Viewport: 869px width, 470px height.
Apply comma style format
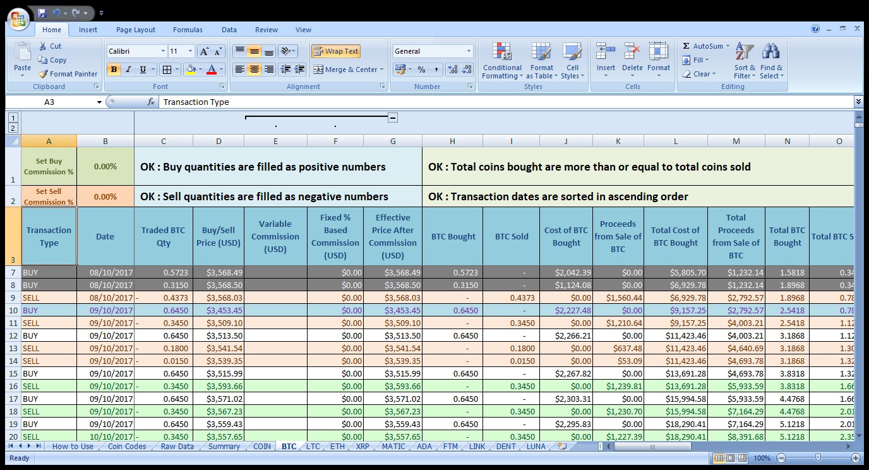pyautogui.click(x=436, y=69)
